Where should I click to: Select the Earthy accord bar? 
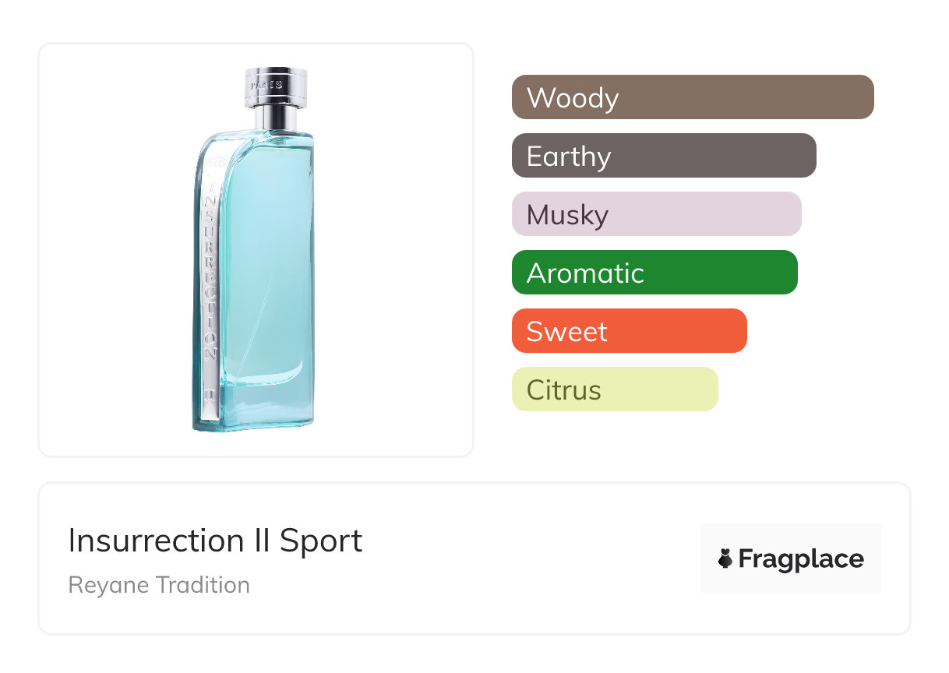[x=664, y=156]
